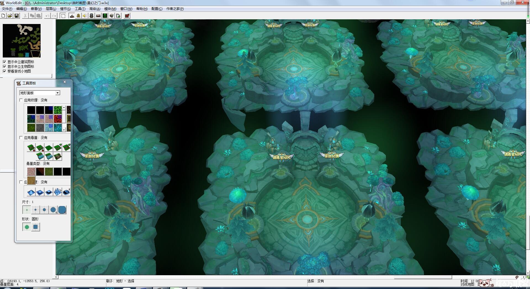Select the circle brush shape

tap(27, 227)
